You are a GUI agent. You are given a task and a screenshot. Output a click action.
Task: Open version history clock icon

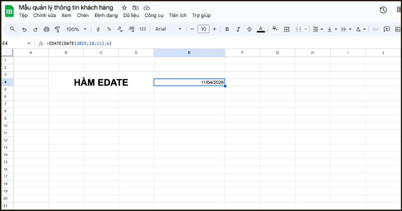[x=383, y=10]
